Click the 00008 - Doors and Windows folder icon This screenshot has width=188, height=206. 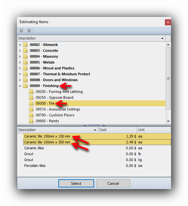[25, 80]
